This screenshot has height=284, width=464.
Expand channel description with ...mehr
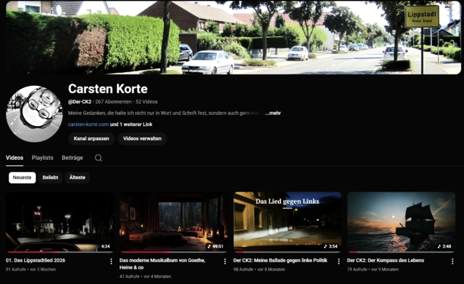point(273,113)
